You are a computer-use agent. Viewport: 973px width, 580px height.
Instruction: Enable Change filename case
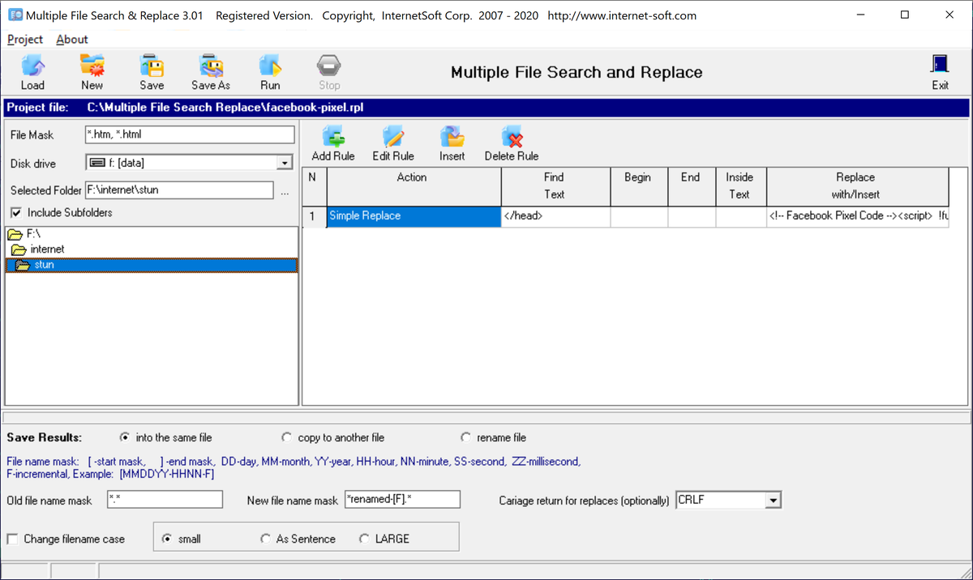pos(12,539)
